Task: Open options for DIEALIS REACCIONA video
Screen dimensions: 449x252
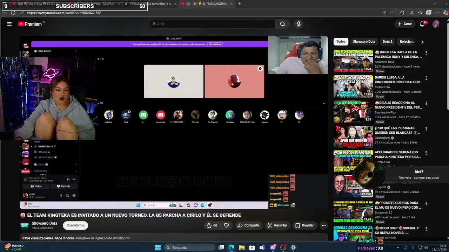Action: point(426,104)
